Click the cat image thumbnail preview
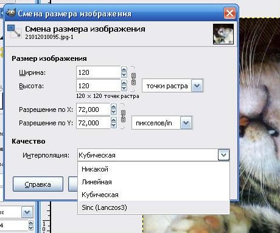 (223, 34)
